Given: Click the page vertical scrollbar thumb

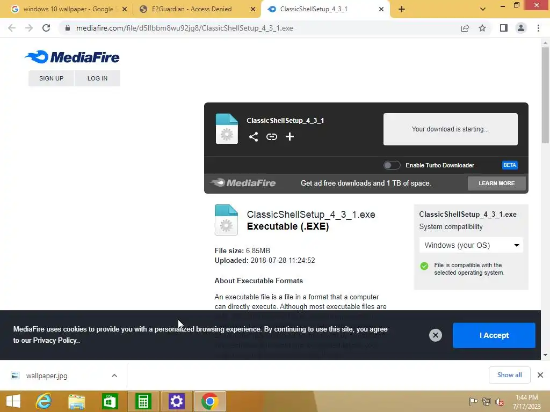Looking at the screenshot, I should [x=545, y=94].
